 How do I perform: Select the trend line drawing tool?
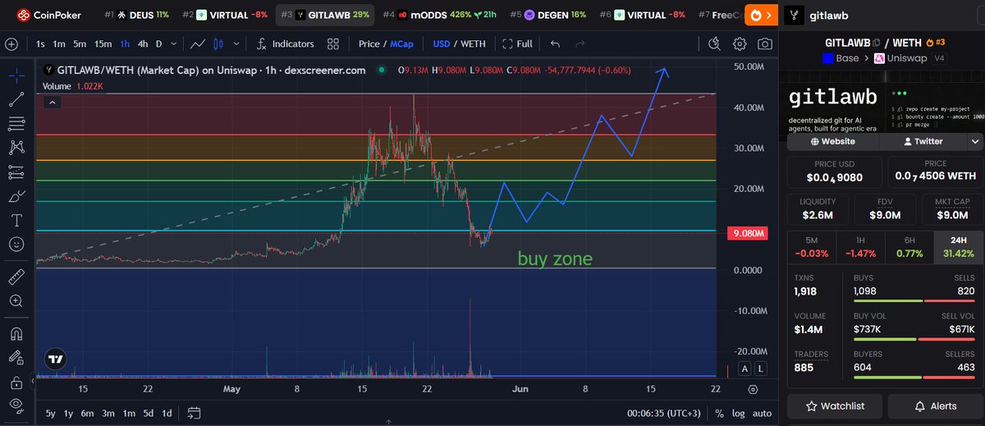[x=16, y=99]
